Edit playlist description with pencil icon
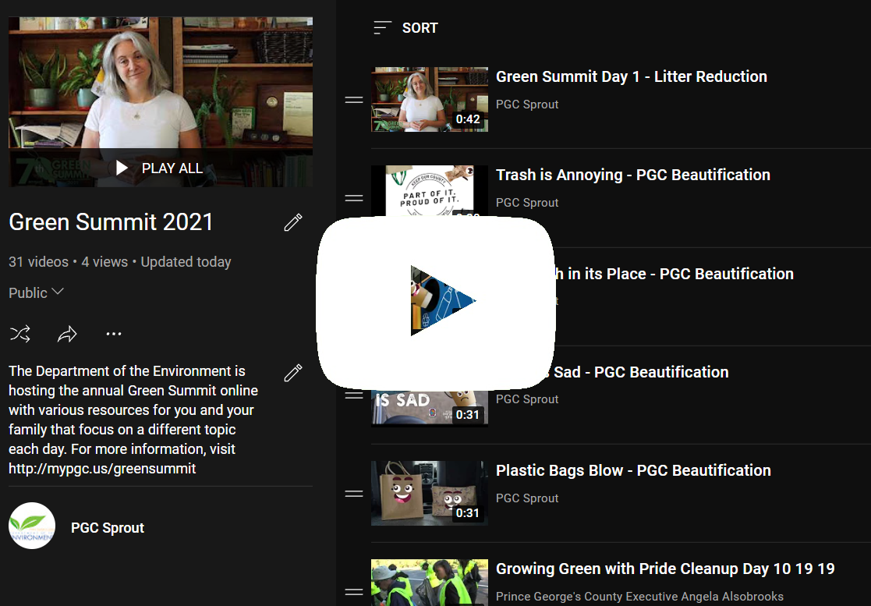The width and height of the screenshot is (871, 606). [293, 373]
